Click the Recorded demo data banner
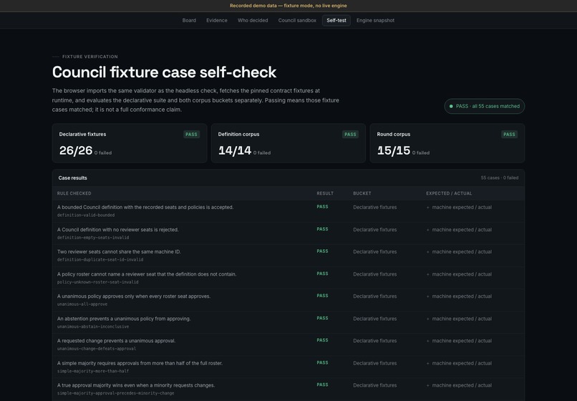577x401 pixels. pyautogui.click(x=288, y=6)
